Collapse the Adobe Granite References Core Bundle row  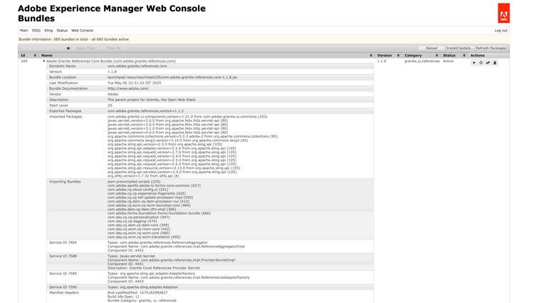click(x=44, y=61)
